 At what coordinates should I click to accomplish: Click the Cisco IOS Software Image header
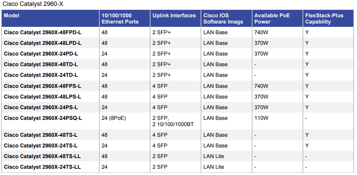point(223,18)
